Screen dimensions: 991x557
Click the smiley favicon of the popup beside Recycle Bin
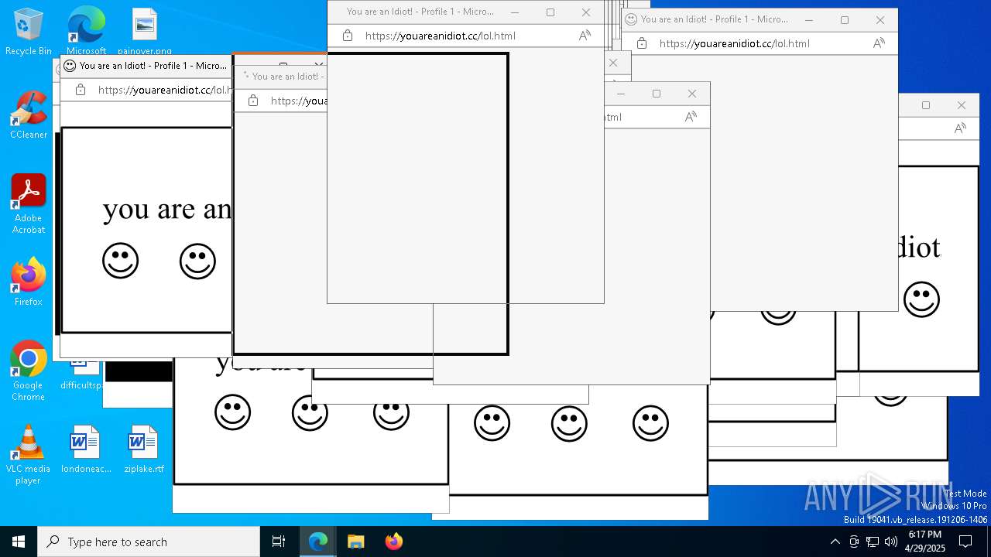[x=70, y=66]
